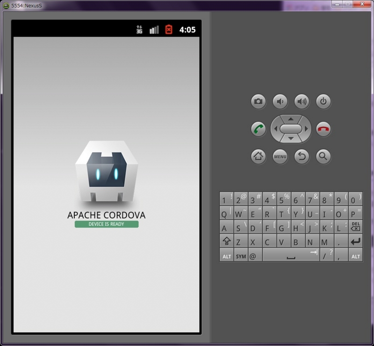Click the 1 number key
This screenshot has height=346, width=374.
[x=227, y=199]
